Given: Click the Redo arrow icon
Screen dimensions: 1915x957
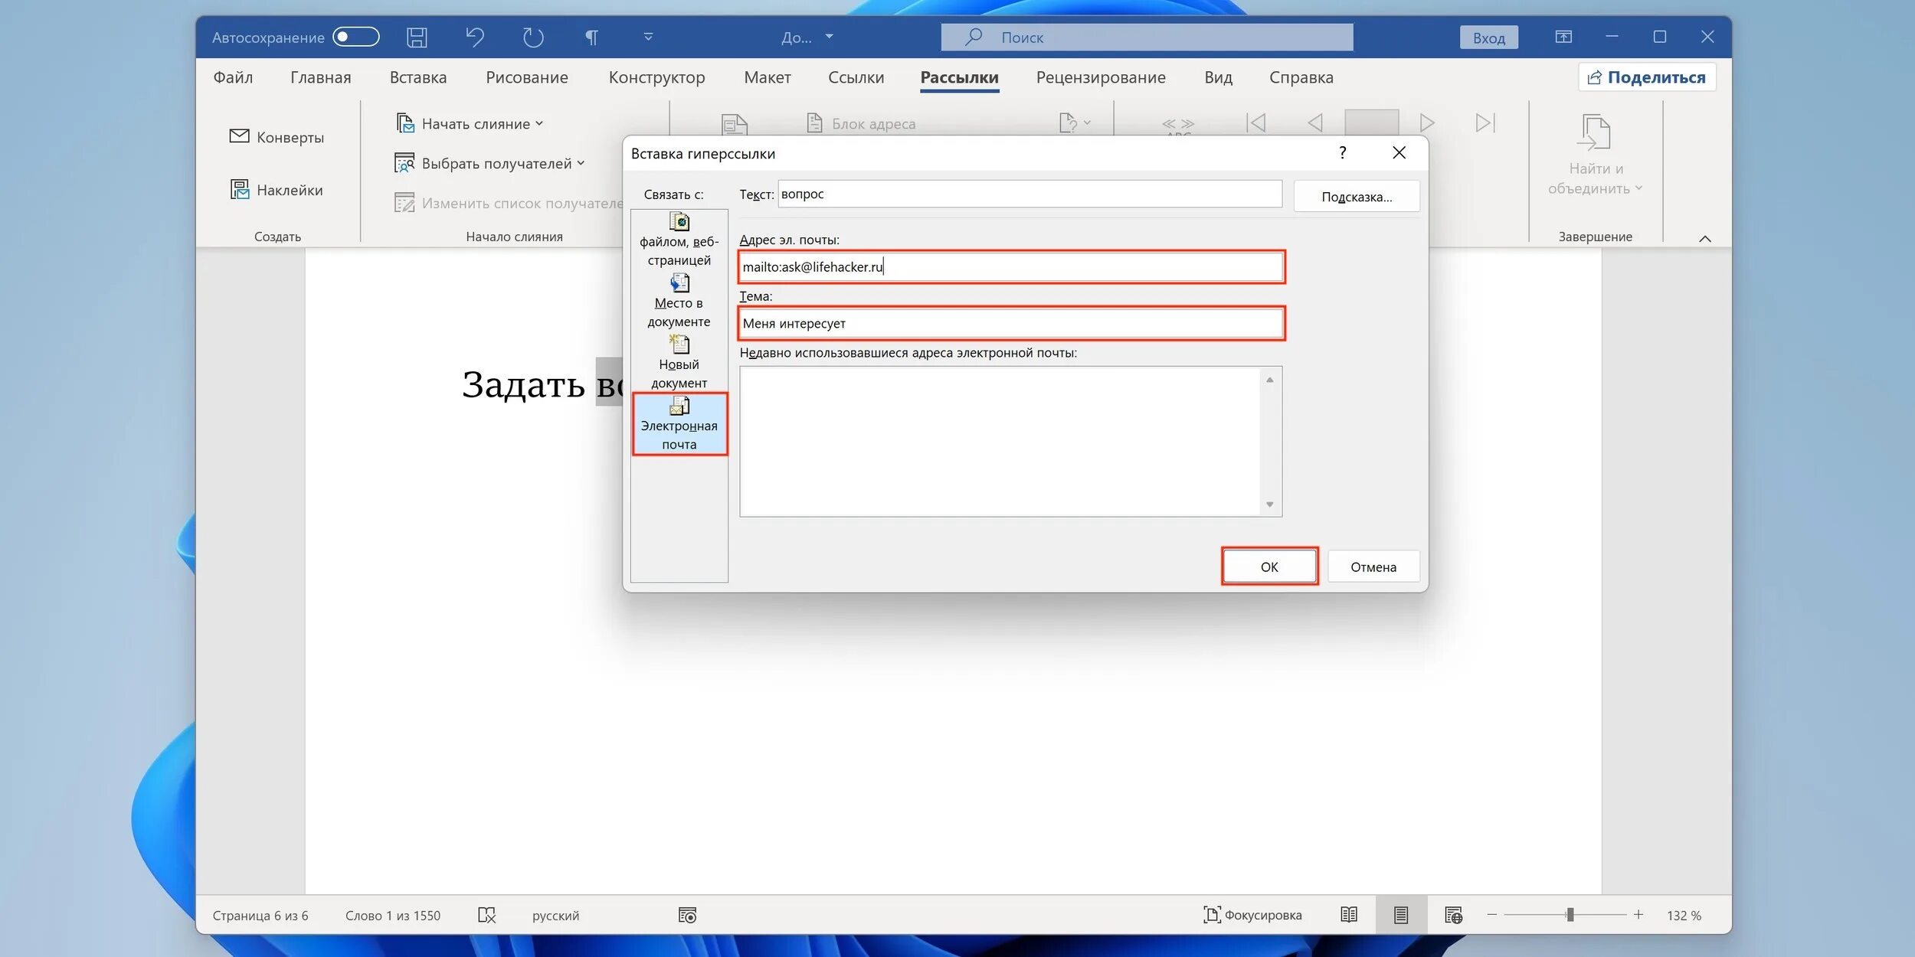Looking at the screenshot, I should pos(533,38).
